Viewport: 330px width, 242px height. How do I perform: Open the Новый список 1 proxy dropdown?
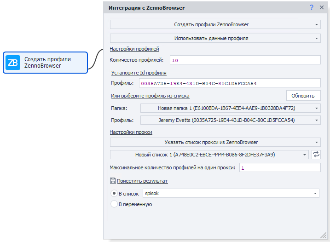click(x=209, y=155)
